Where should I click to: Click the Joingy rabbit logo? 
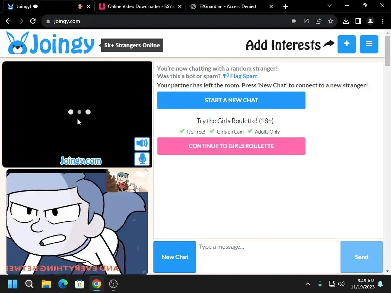[50, 43]
